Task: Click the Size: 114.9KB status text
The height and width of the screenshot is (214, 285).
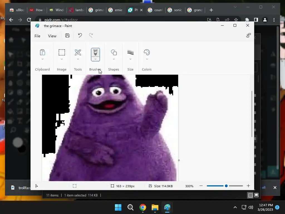Action: 163,186
